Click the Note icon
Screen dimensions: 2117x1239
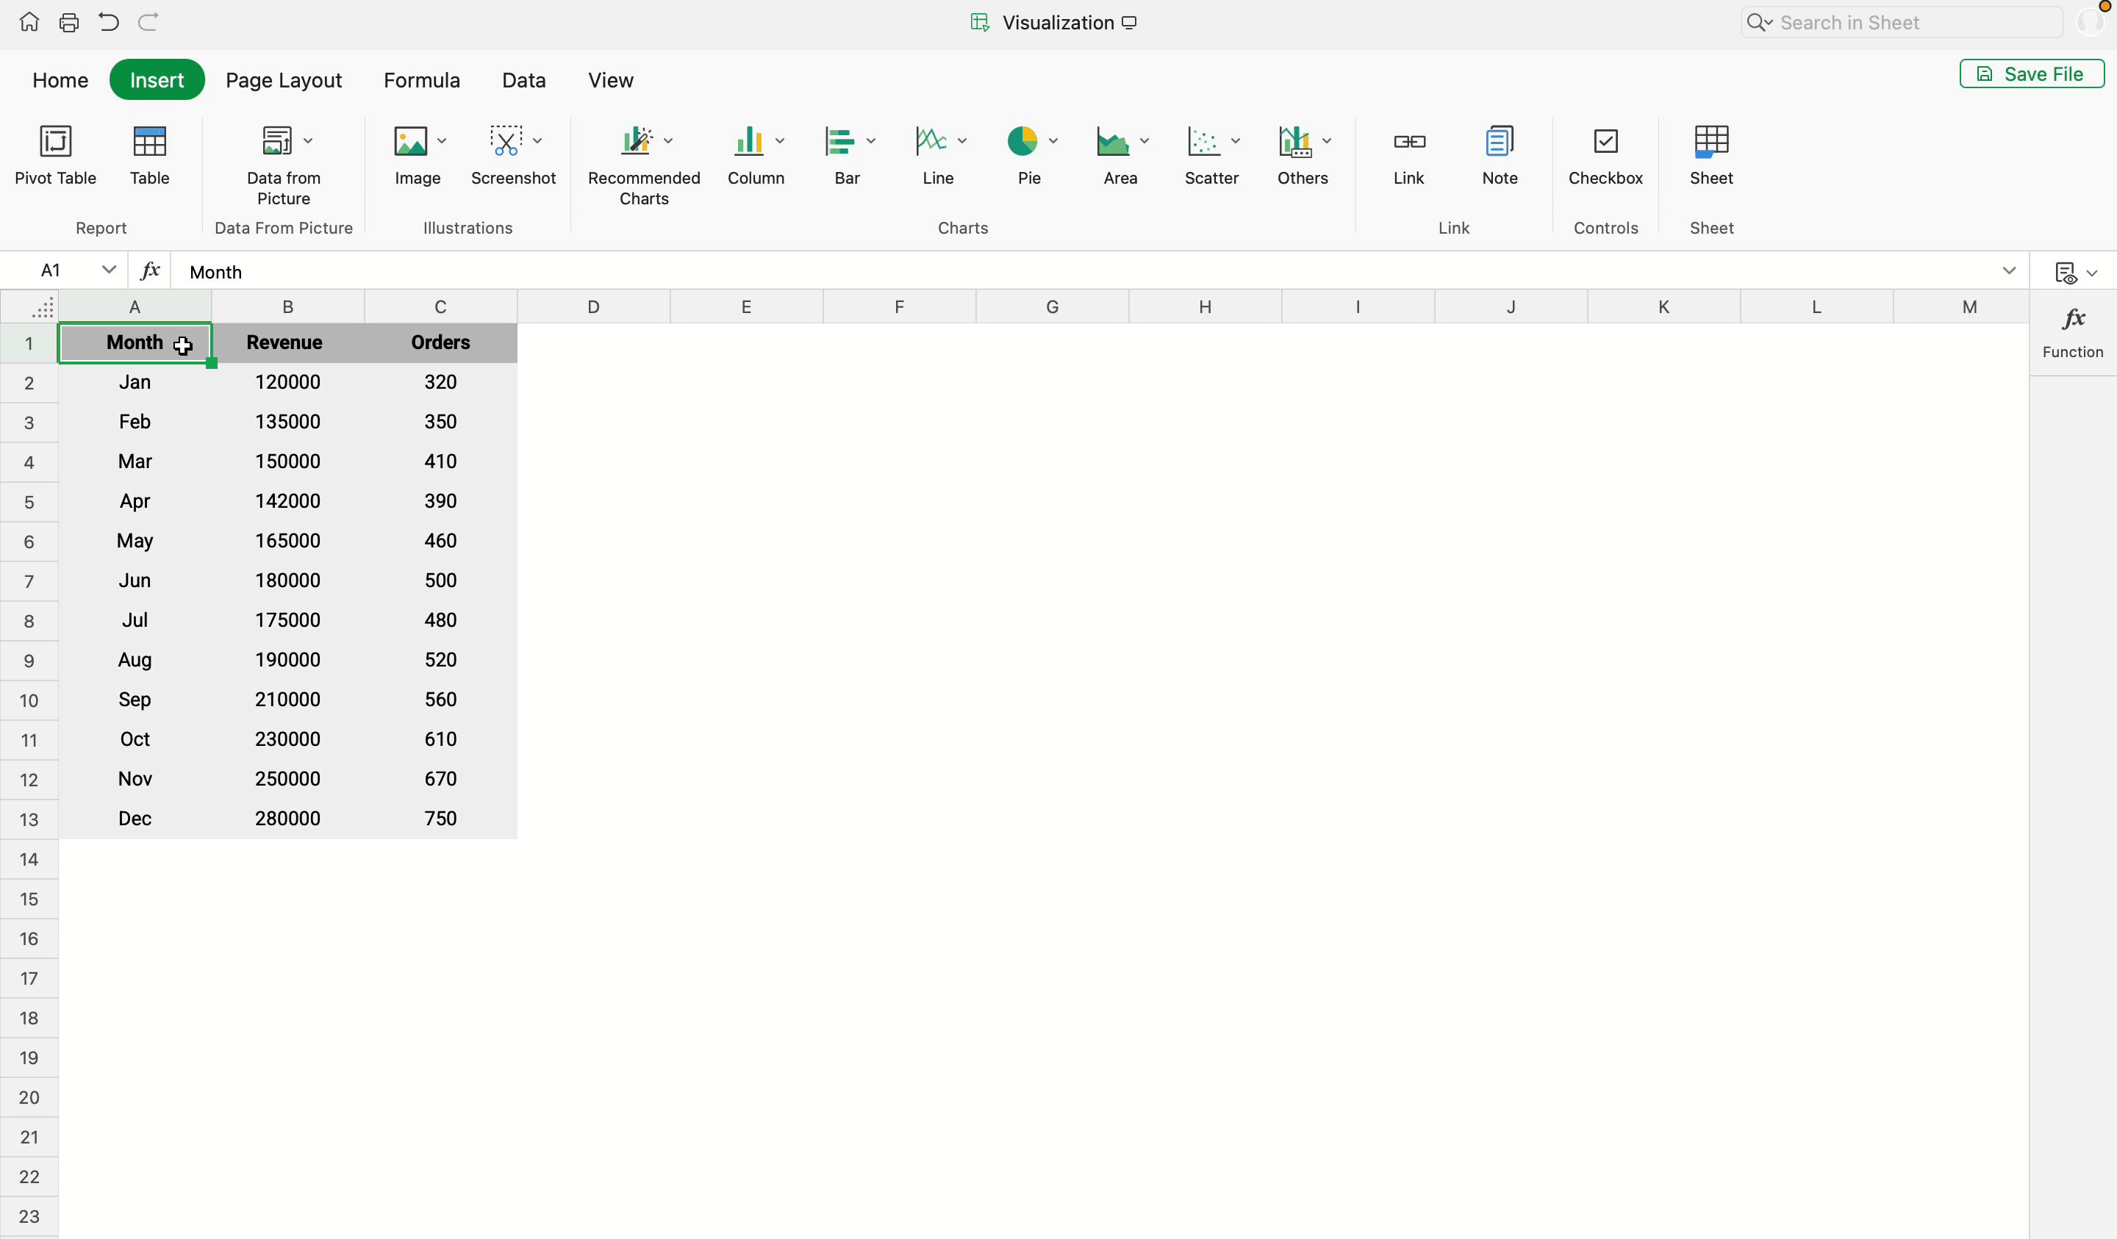pos(1499,142)
